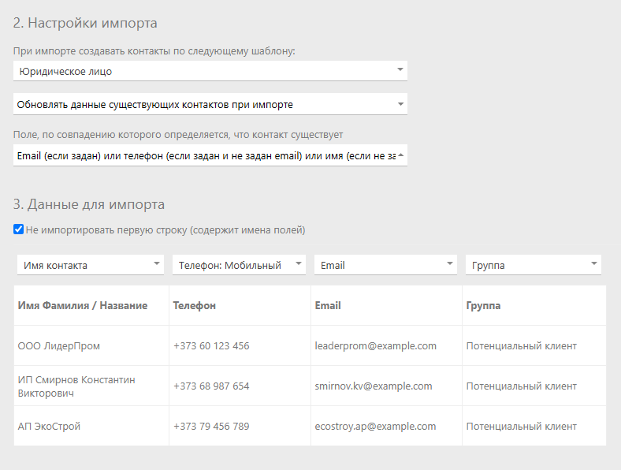Click label 'При импорте создавать контакты по следующему шаблону'
The image size is (621, 470).
click(x=154, y=51)
